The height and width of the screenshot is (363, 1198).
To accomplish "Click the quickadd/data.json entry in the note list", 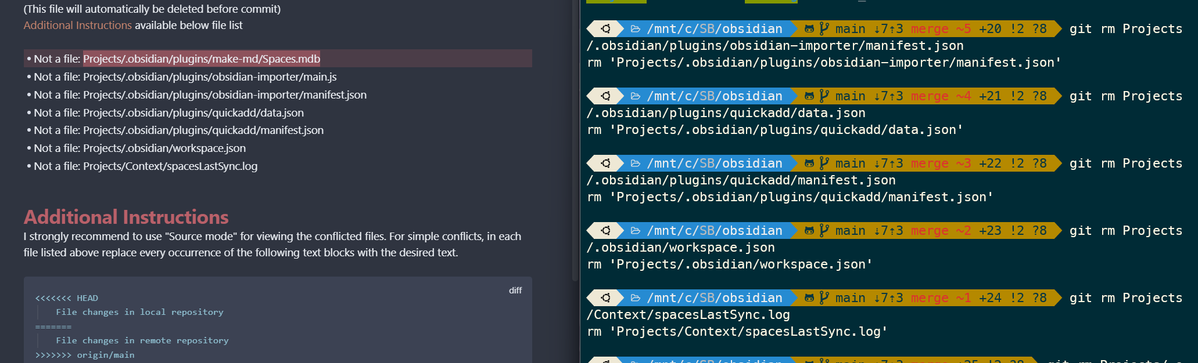I will (193, 113).
